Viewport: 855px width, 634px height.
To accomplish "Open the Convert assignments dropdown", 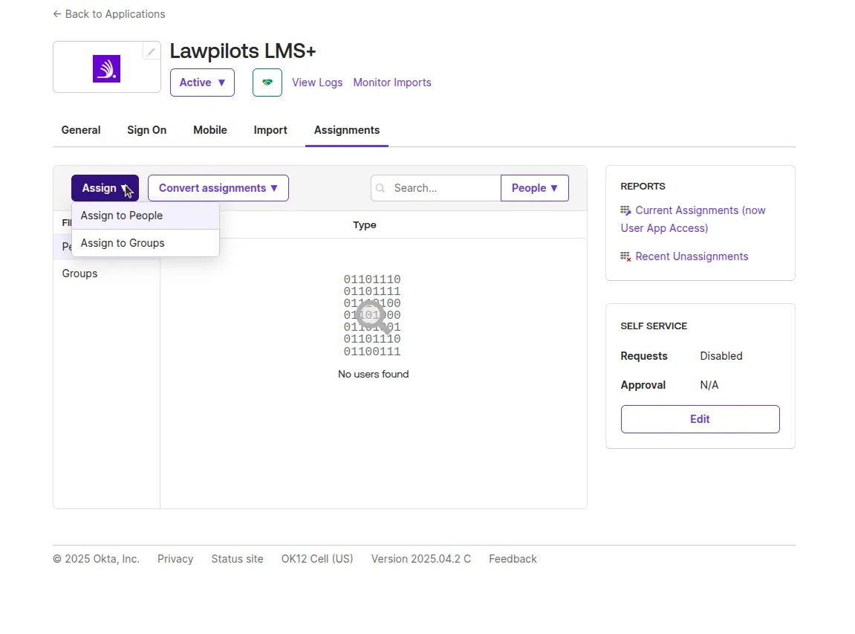I will point(218,188).
